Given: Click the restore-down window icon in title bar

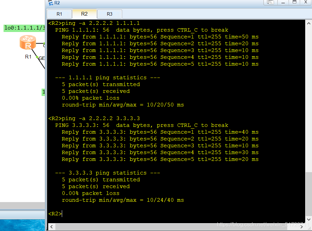Looking at the screenshot, I should pos(271,2).
